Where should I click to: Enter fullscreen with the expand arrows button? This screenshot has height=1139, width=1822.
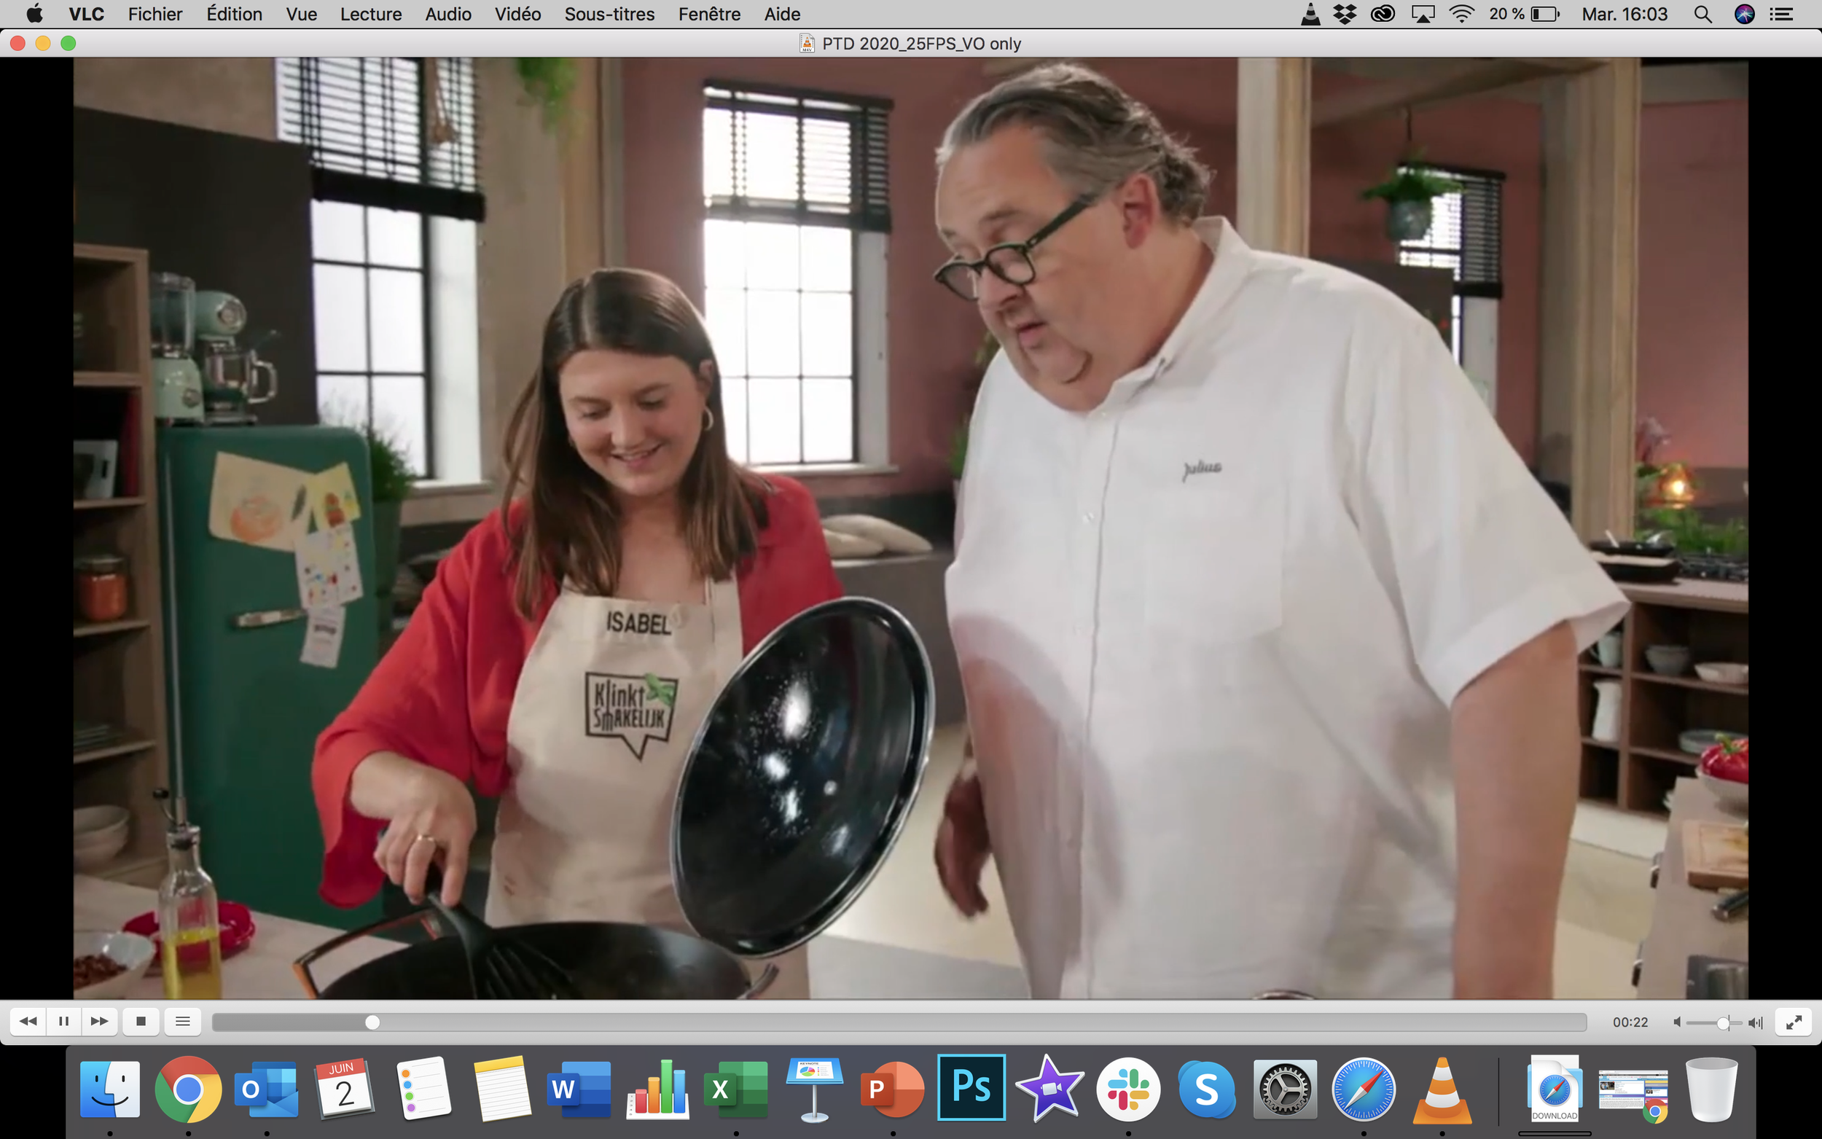pyautogui.click(x=1794, y=1022)
